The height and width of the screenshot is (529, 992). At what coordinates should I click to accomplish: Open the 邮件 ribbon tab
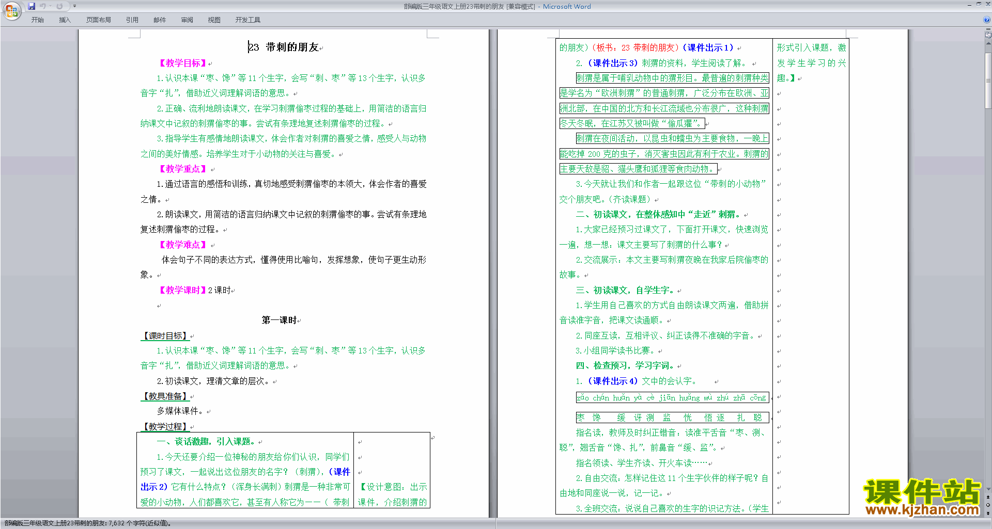coord(160,20)
